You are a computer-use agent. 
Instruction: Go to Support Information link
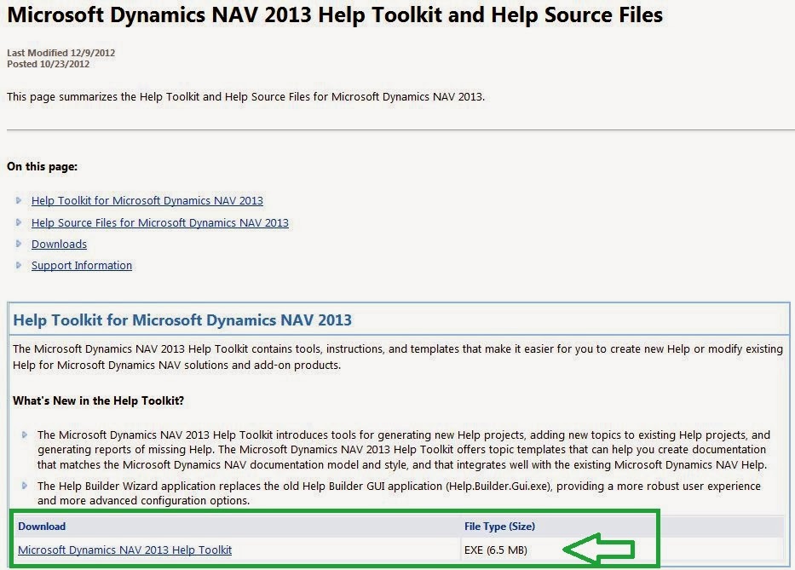click(x=82, y=266)
